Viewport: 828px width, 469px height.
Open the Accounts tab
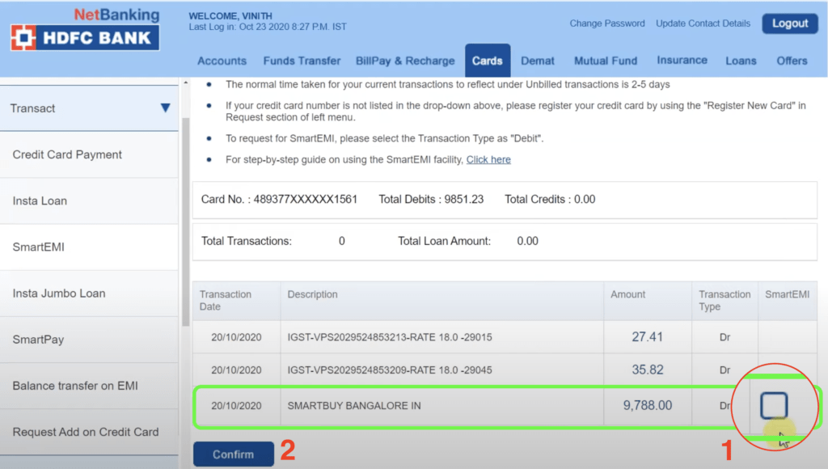click(x=222, y=61)
